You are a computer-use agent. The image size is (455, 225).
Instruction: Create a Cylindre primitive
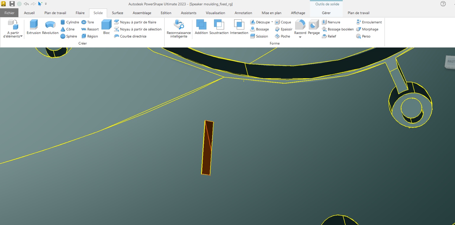coord(70,22)
